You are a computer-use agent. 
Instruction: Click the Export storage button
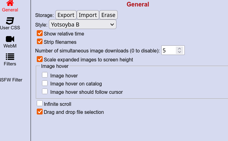(x=66, y=15)
